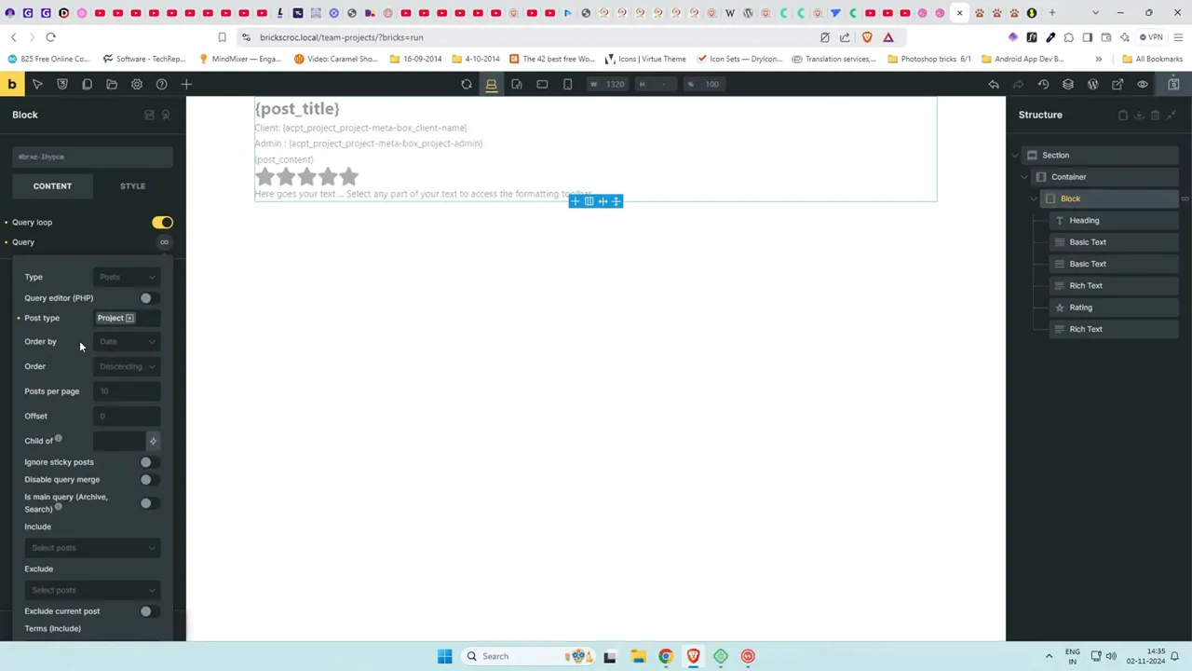This screenshot has width=1192, height=671.
Task: Open revision history via the clock icon
Action: coord(1044,84)
